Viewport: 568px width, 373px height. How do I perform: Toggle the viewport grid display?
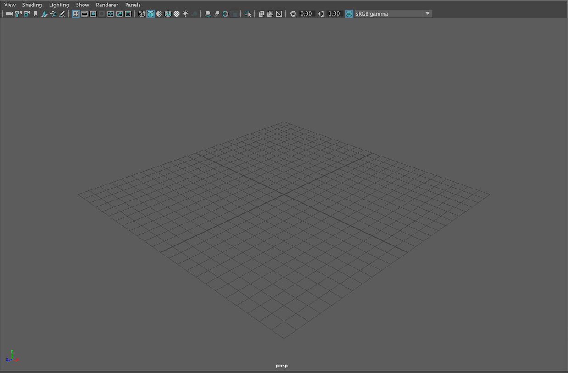75,14
